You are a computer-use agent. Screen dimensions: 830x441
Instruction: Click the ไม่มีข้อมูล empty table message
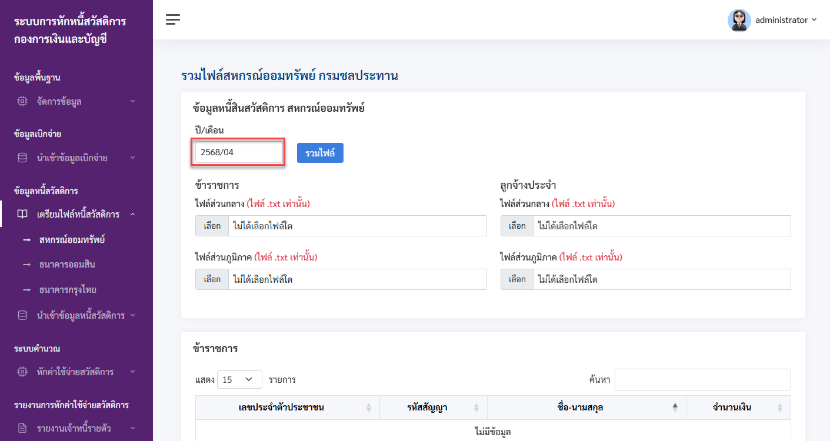[x=492, y=432]
